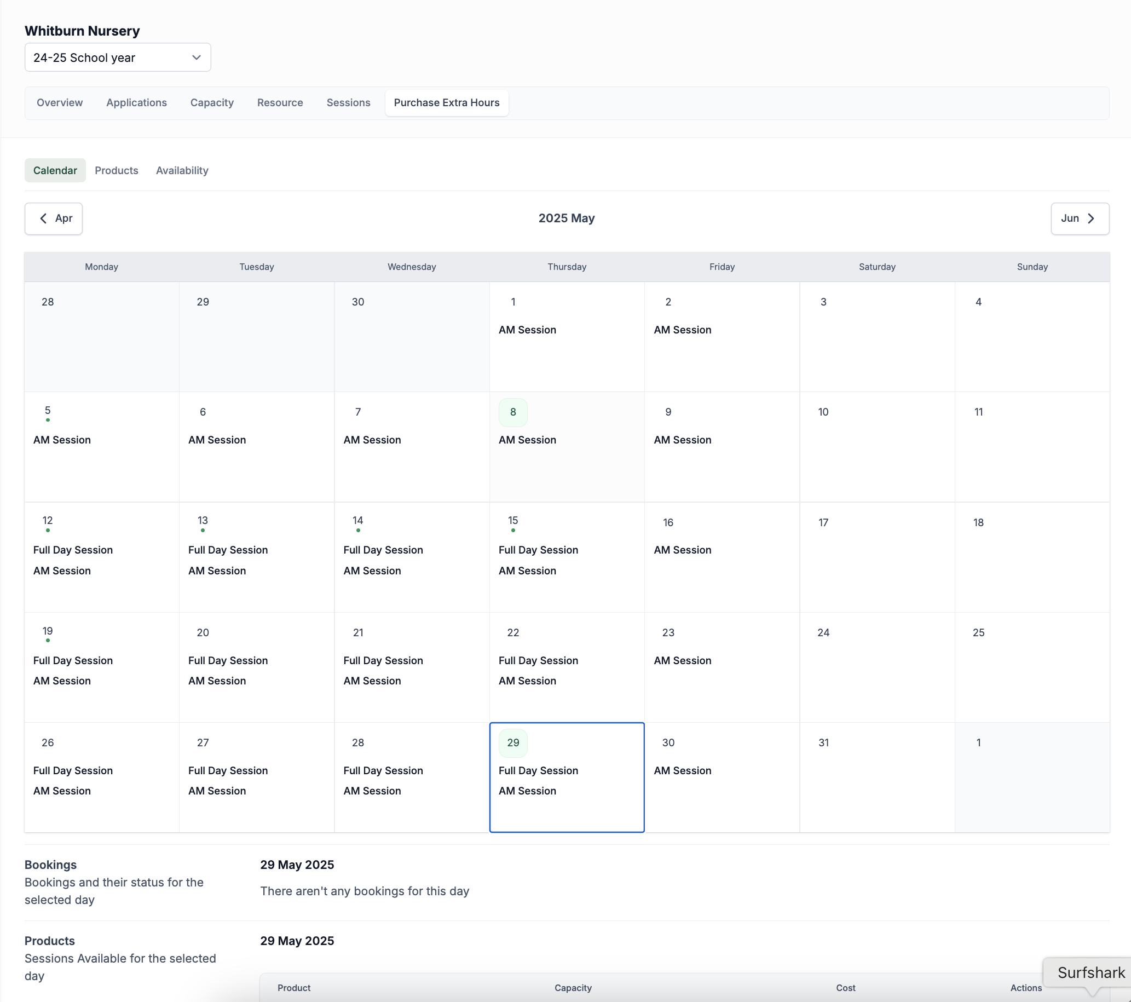Viewport: 1131px width, 1002px height.
Task: Open the 24-25 School year dropdown
Action: [x=117, y=57]
